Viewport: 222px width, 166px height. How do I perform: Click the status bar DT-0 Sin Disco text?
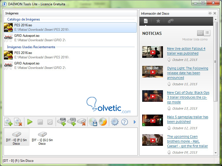[18, 161]
